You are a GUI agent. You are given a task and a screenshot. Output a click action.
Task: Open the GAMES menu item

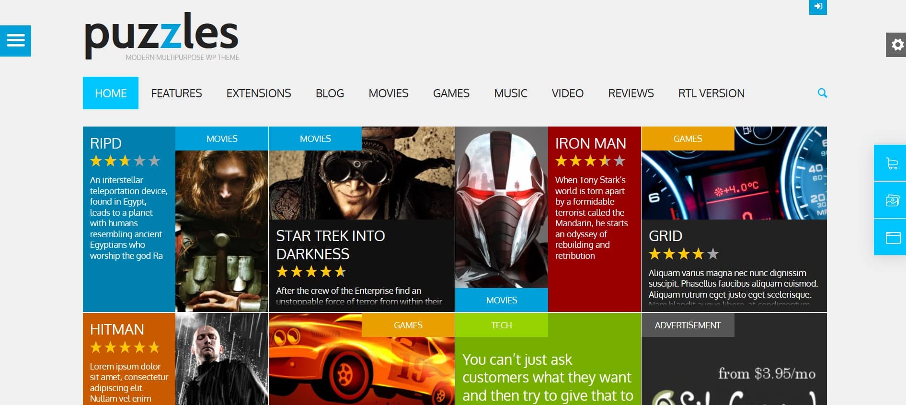point(451,93)
